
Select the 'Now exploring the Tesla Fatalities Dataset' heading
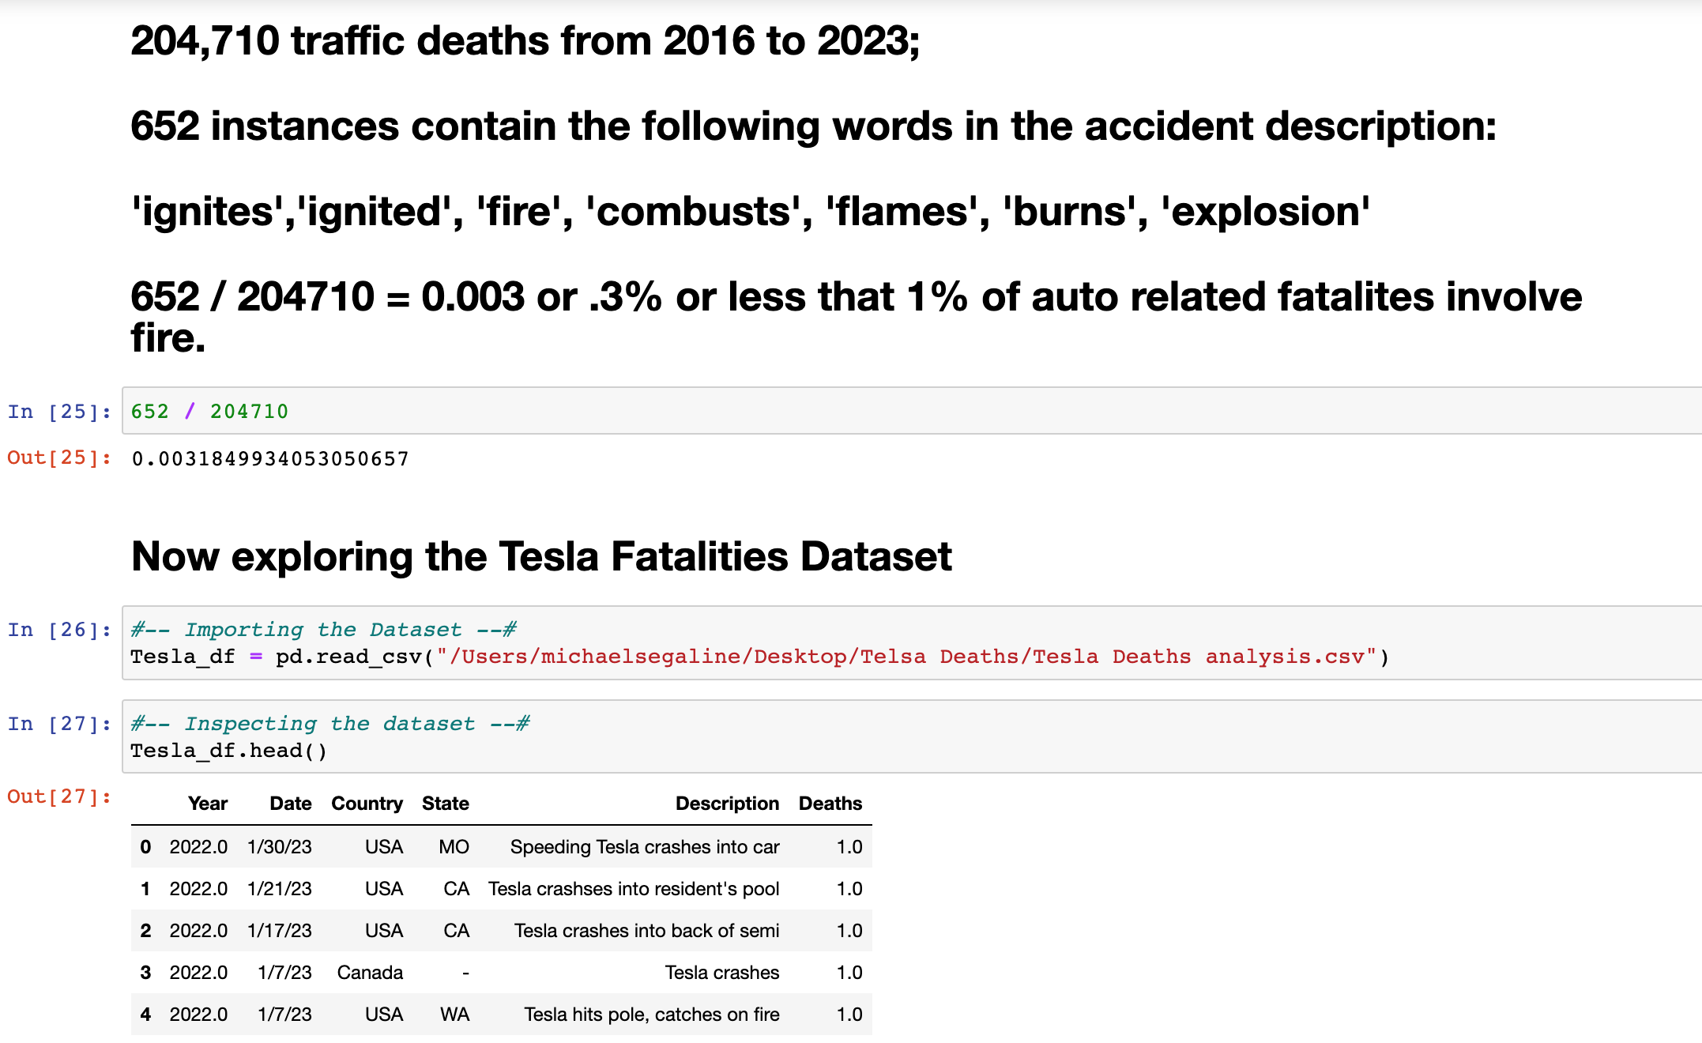[541, 556]
